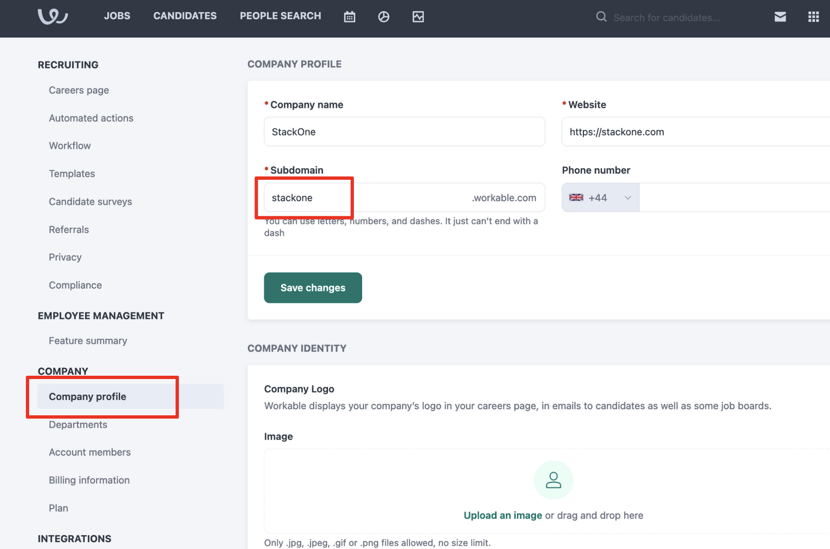Open the apps grid icon
The height and width of the screenshot is (549, 830).
tap(813, 17)
